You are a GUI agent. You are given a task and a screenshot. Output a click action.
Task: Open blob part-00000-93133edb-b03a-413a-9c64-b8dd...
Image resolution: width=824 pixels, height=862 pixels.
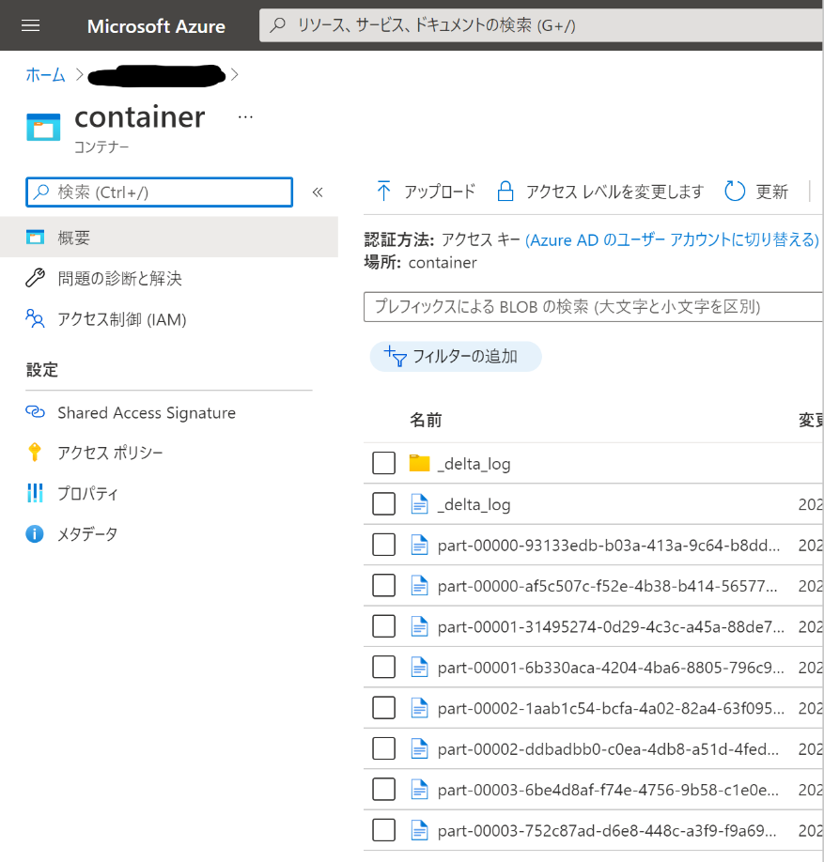(x=609, y=546)
